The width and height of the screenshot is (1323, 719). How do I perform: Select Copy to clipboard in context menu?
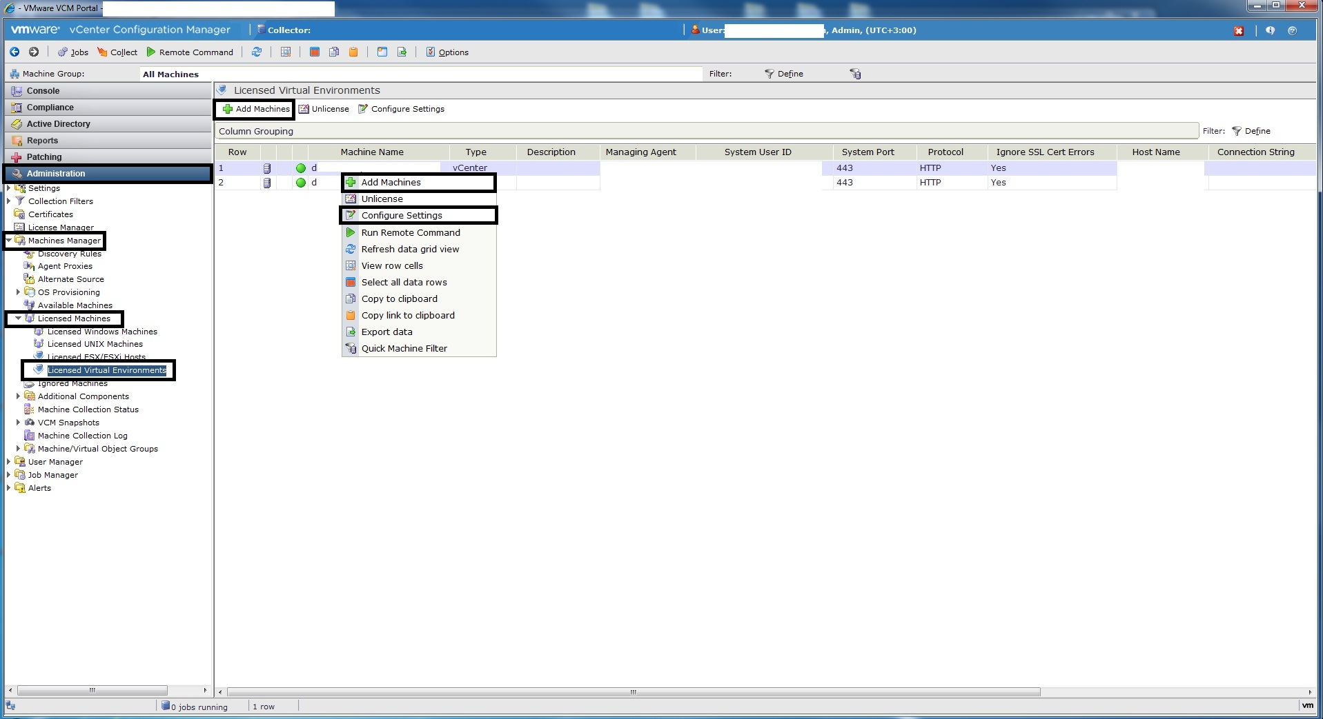click(399, 299)
